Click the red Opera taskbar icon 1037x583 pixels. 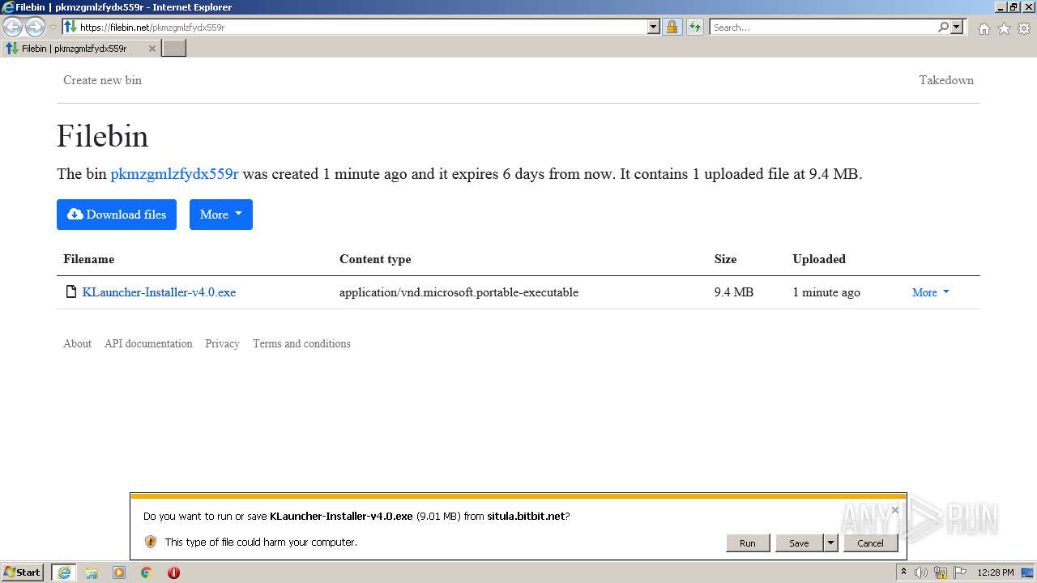[173, 572]
